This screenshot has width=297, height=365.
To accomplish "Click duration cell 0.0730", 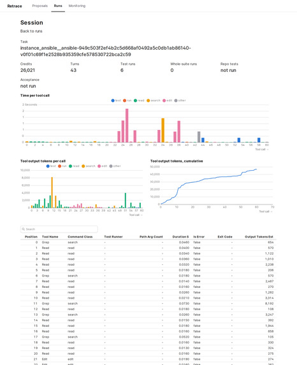I will [x=184, y=304].
